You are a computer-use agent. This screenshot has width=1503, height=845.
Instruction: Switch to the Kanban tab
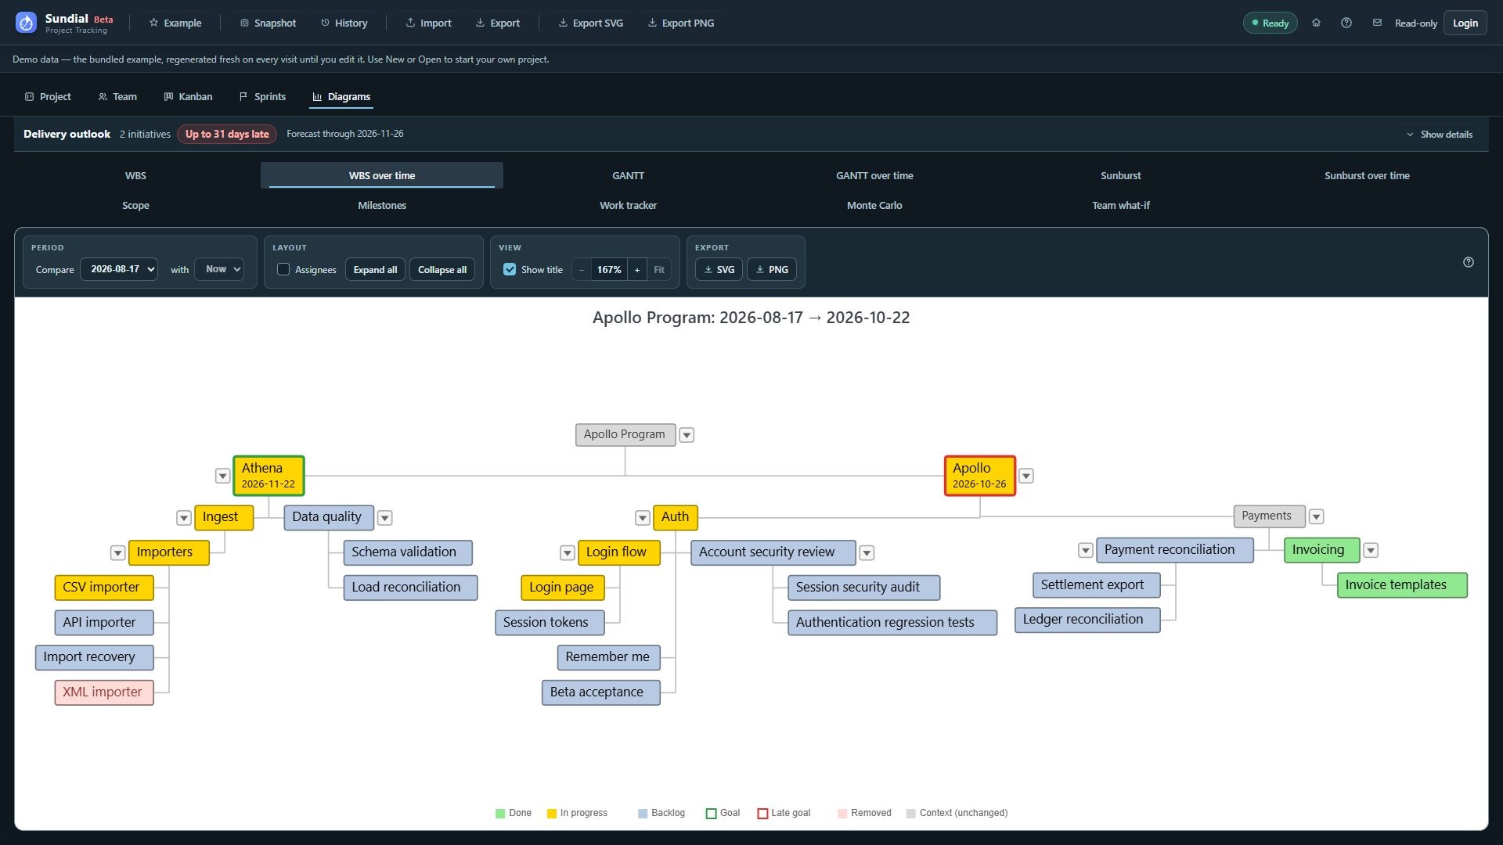pos(188,96)
